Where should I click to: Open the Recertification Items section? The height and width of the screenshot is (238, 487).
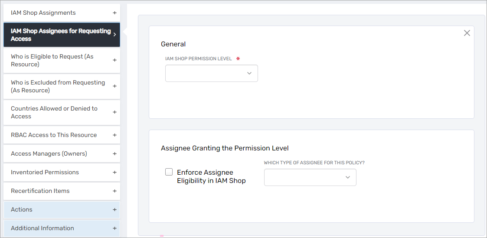point(40,191)
